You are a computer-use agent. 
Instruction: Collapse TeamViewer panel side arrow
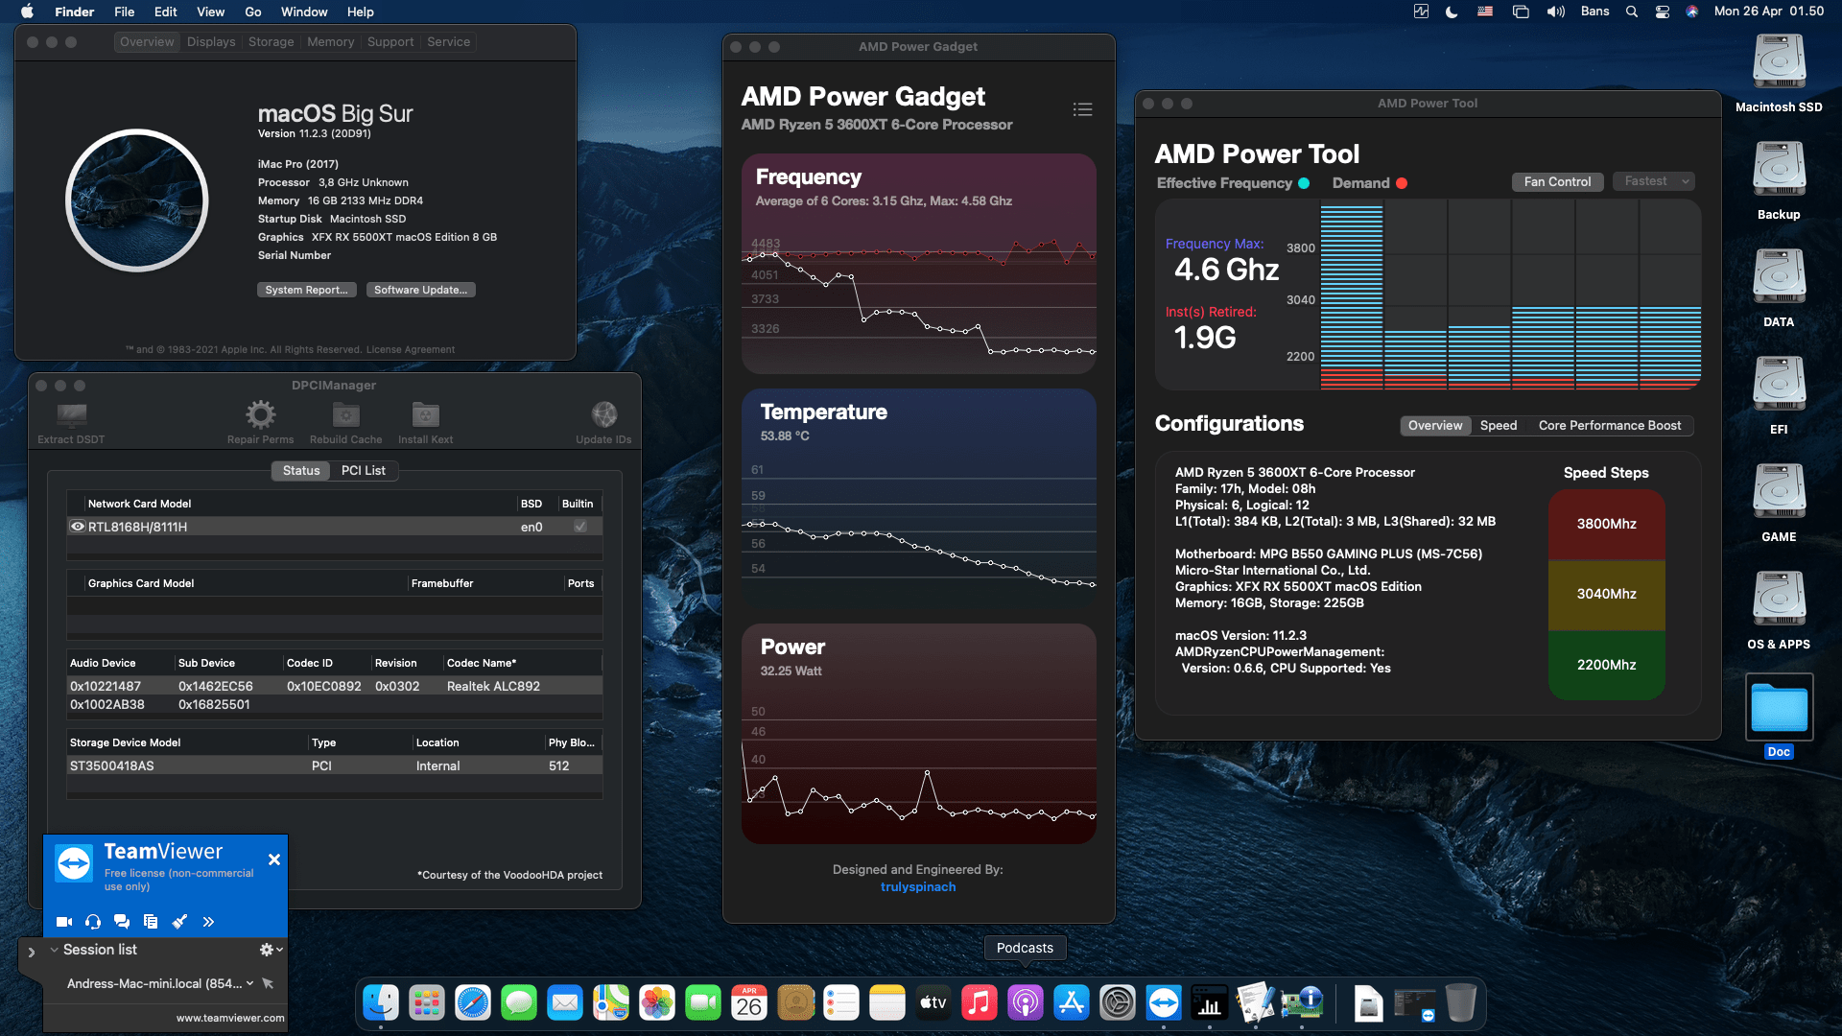click(x=31, y=953)
